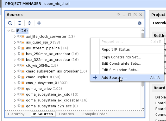This screenshot has height=121, width=166.
Task: Click the cmac_usplus_0 IP icon
Action: [23, 77]
